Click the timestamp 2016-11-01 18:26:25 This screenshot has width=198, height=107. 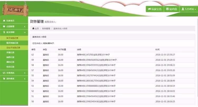pos(165,101)
